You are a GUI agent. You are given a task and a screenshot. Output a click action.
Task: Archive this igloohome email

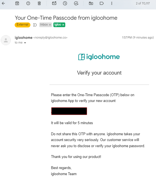pos(17,3)
